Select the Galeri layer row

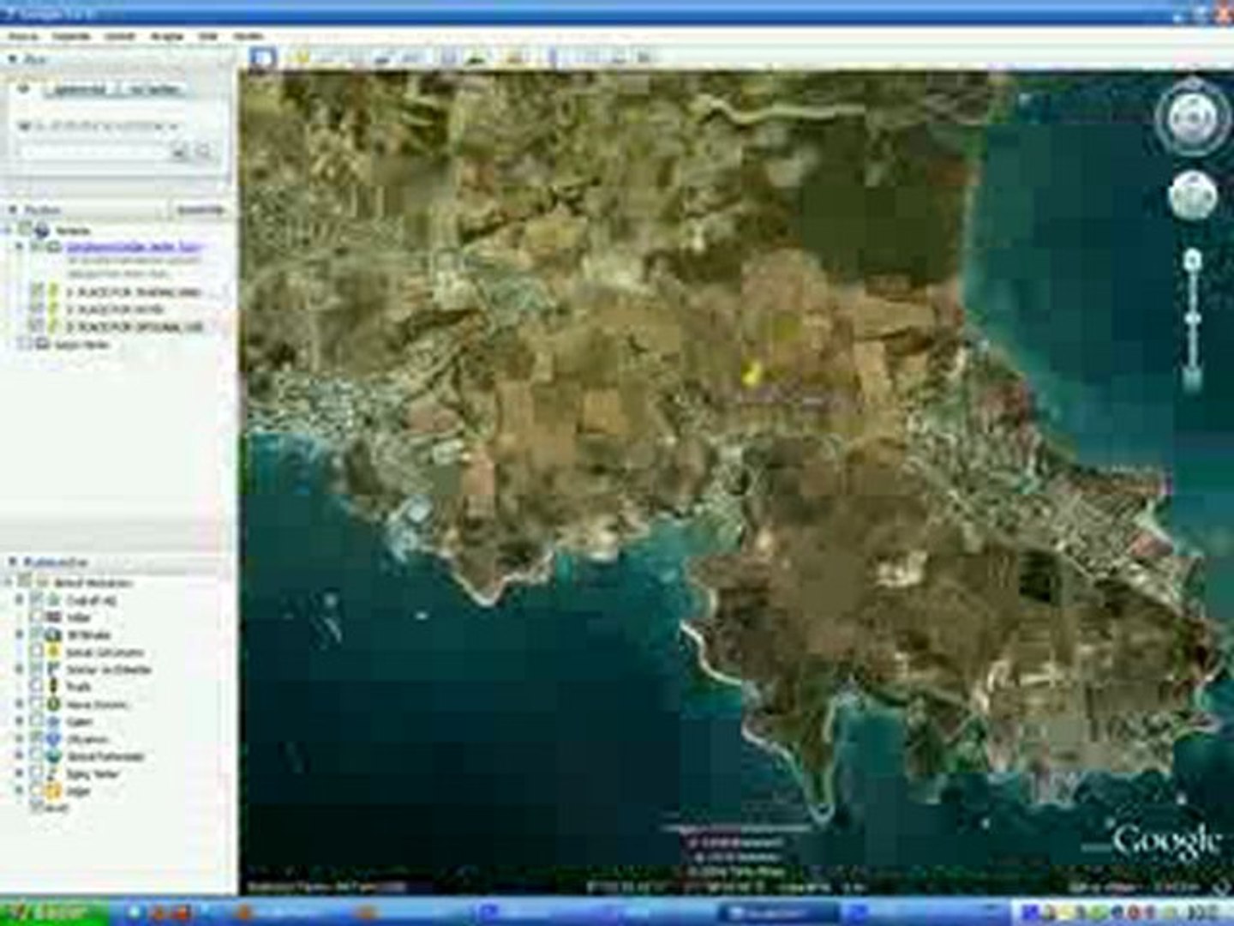(79, 721)
